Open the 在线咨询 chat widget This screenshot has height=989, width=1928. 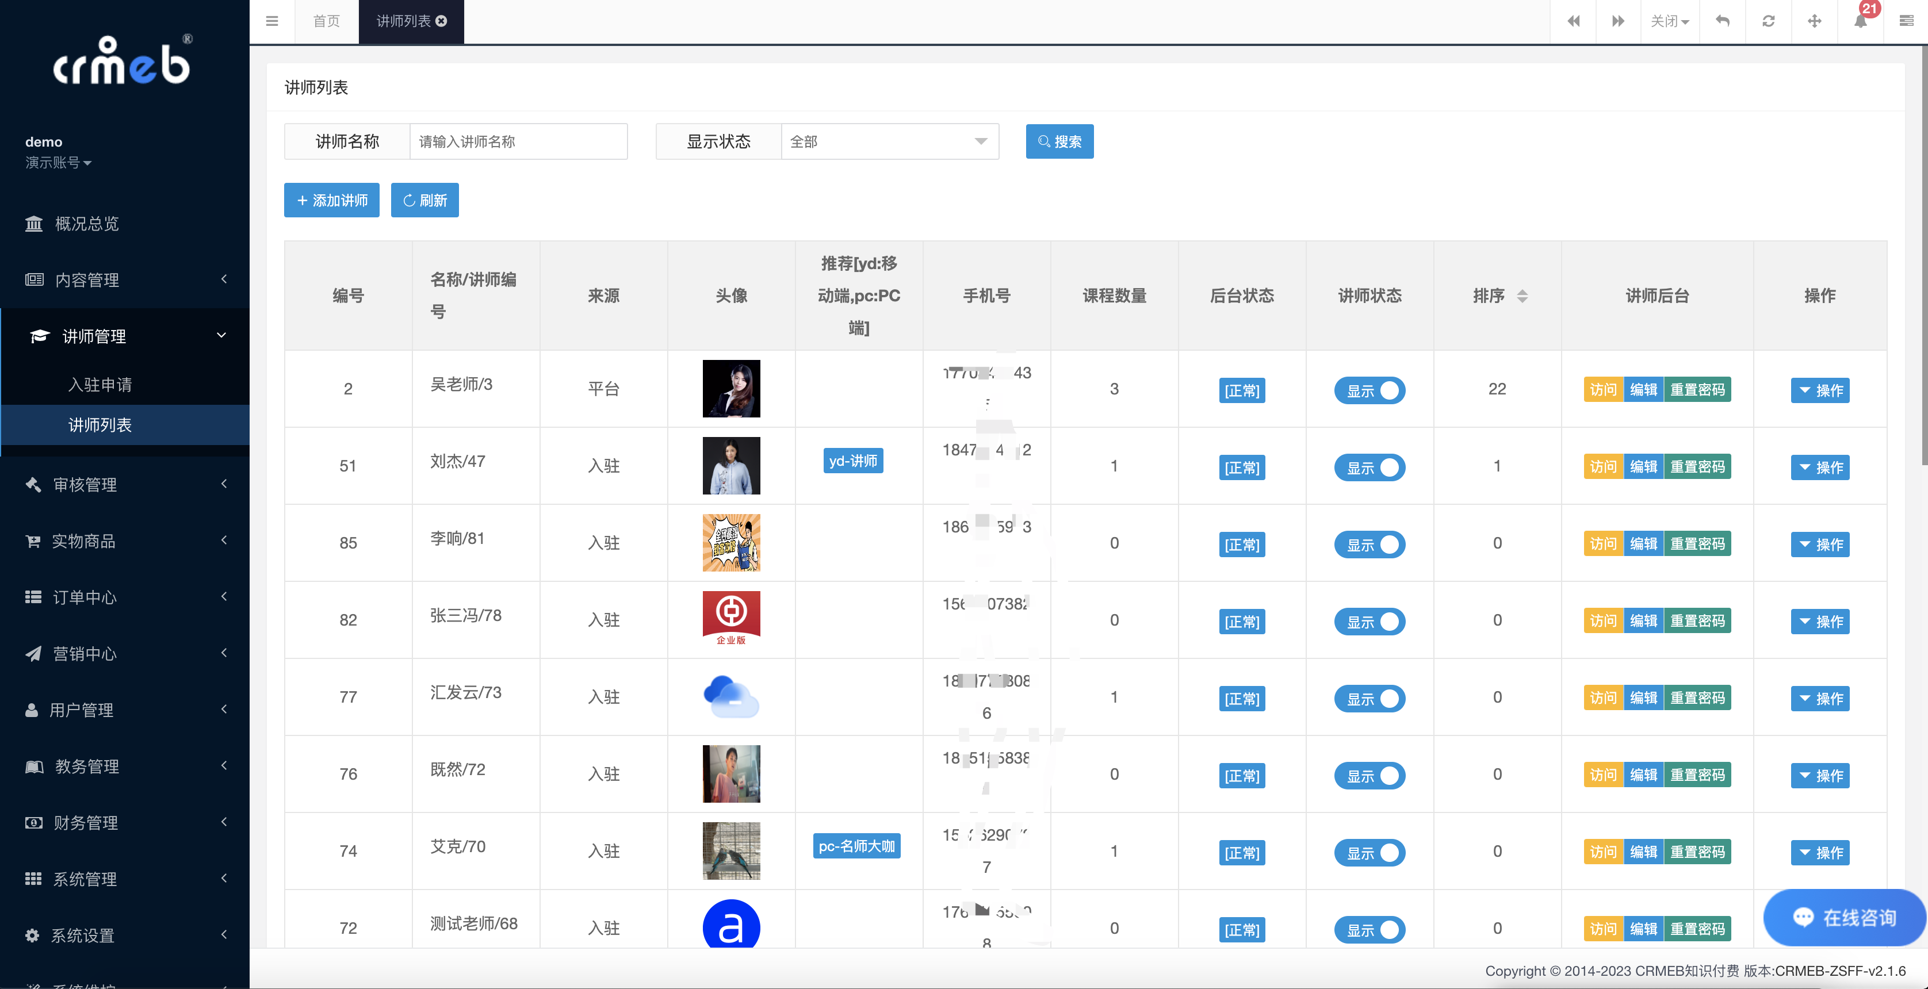point(1844,918)
